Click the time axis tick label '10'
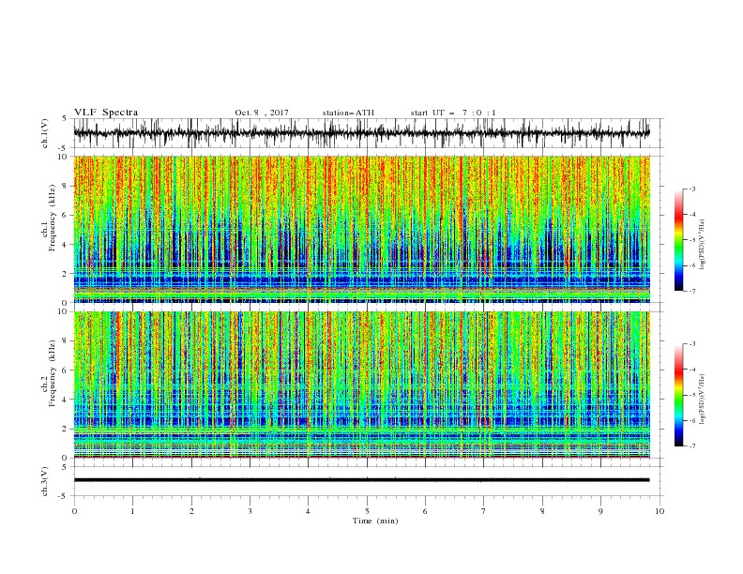 [660, 511]
